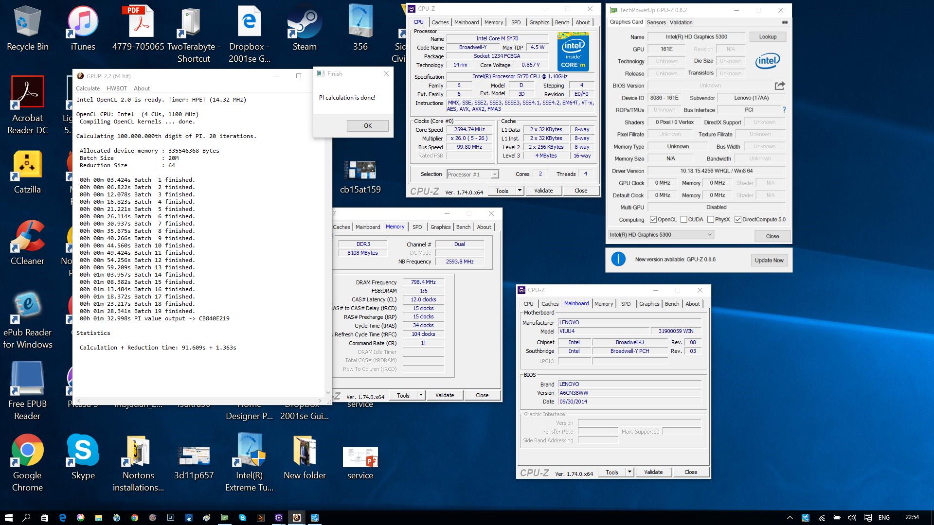Viewport: 934px width, 525px height.
Task: Open the Wi-Fi network tray icon
Action: pos(821,518)
